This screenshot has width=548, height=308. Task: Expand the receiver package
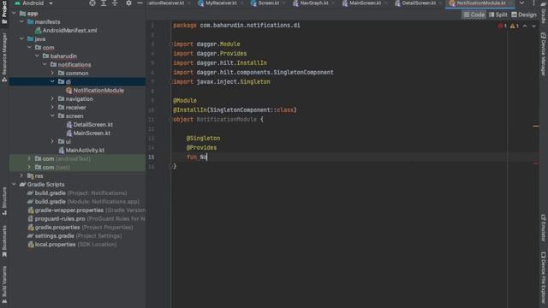coord(52,107)
